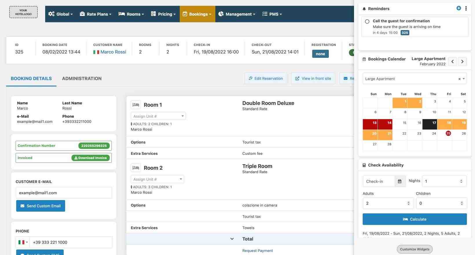Focus the phone number input field

click(71, 242)
